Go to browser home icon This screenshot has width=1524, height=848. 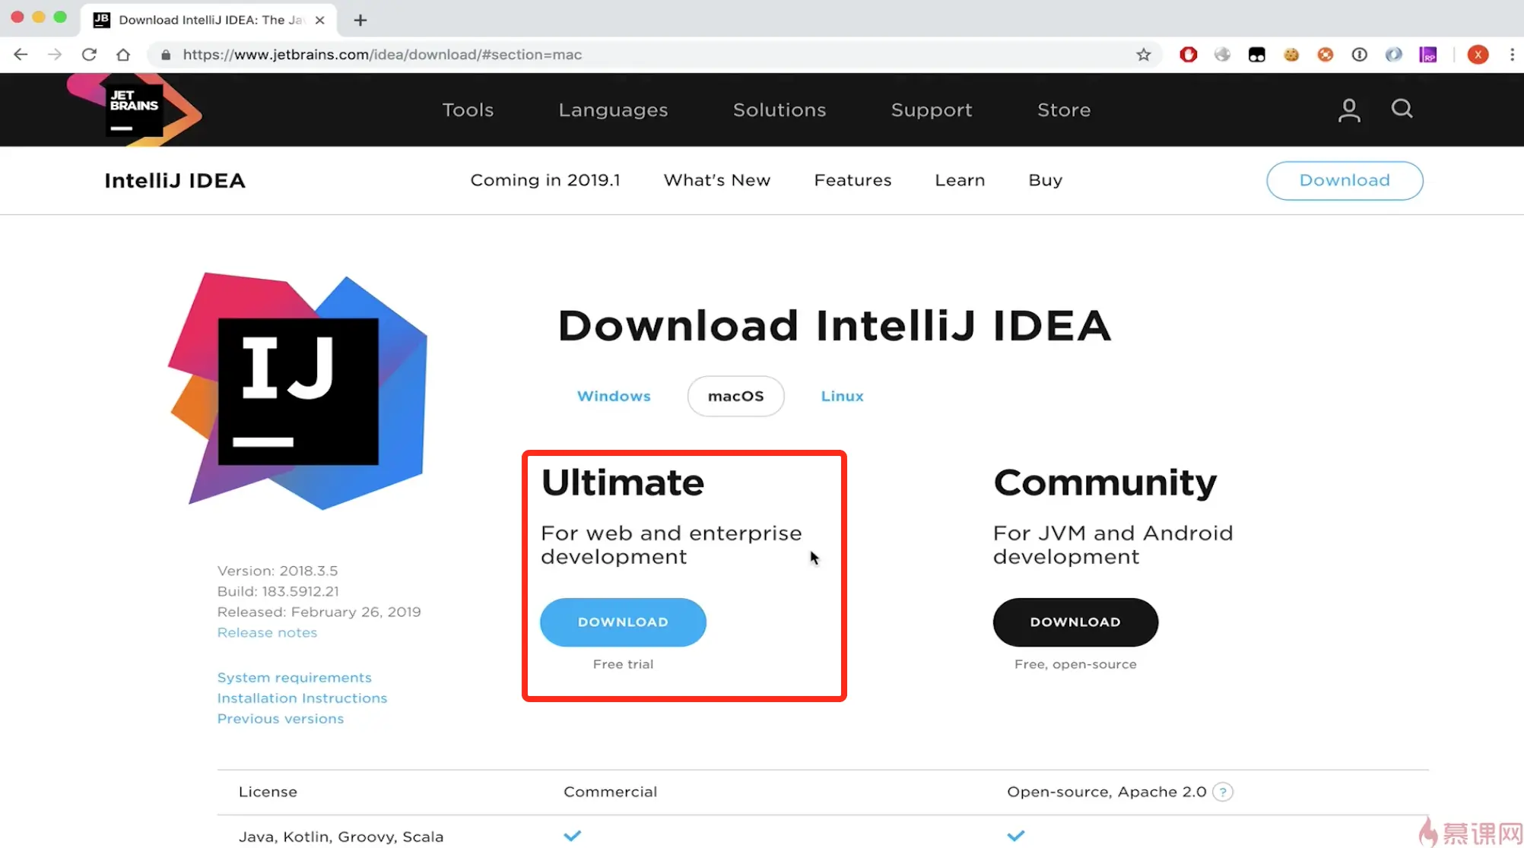click(x=123, y=55)
